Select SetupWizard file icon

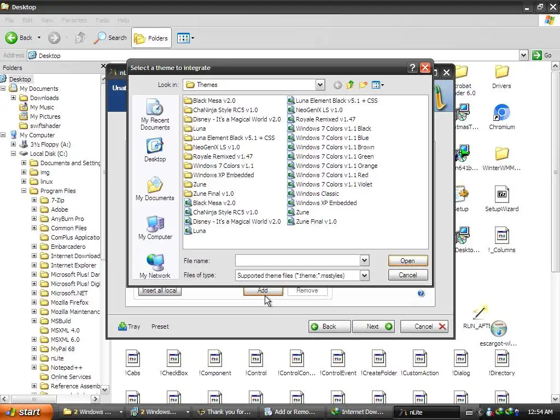501,199
